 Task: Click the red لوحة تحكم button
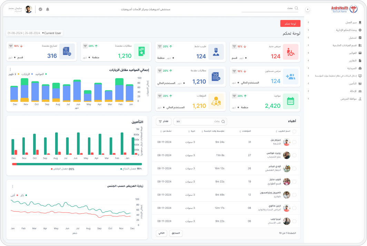290,24
